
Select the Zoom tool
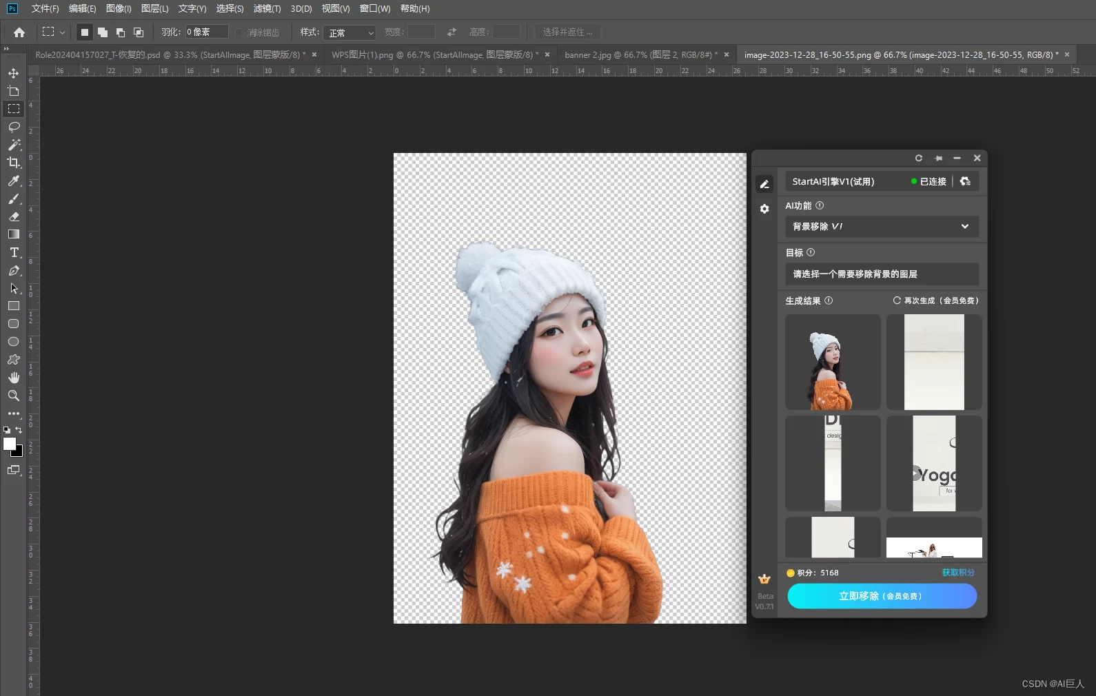tap(13, 396)
